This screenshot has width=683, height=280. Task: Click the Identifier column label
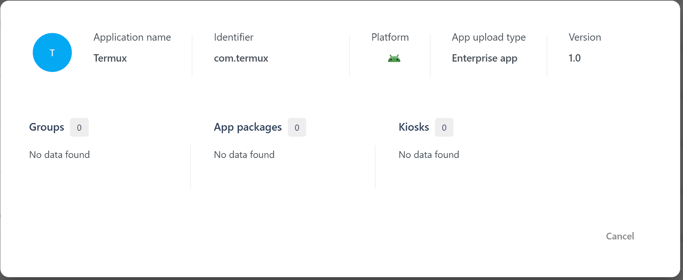point(233,37)
